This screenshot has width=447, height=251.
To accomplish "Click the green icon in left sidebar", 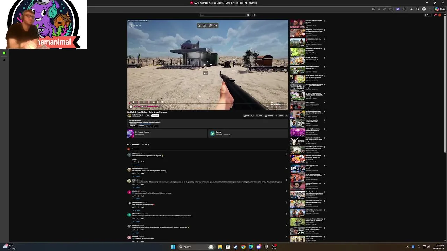I will pos(4,53).
